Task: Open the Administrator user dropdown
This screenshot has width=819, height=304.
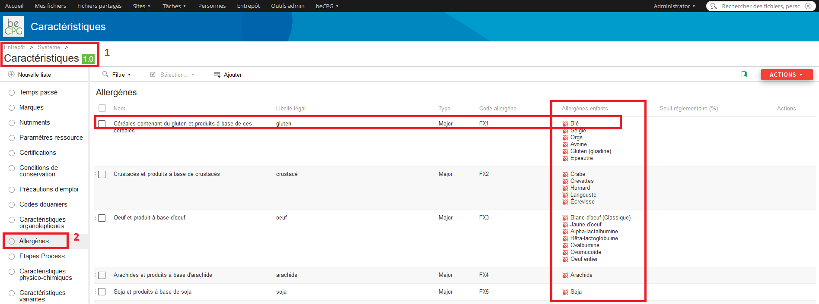Action: tap(674, 6)
